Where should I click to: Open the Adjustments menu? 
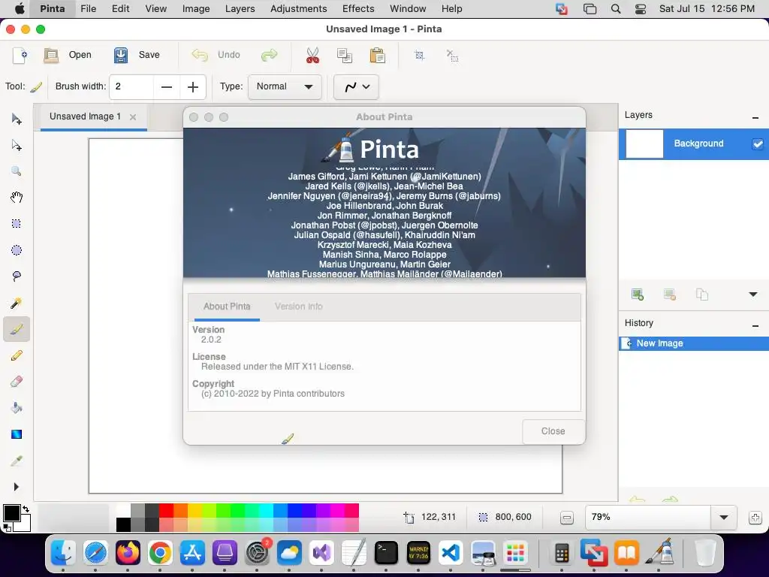[x=298, y=9]
